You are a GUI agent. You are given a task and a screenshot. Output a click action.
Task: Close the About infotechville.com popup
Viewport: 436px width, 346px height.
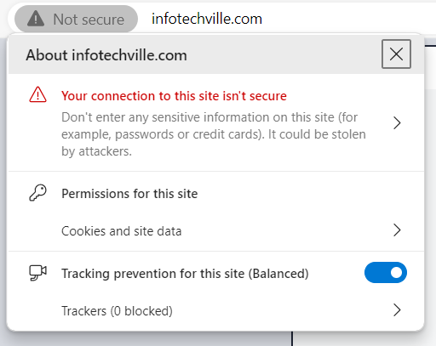396,54
